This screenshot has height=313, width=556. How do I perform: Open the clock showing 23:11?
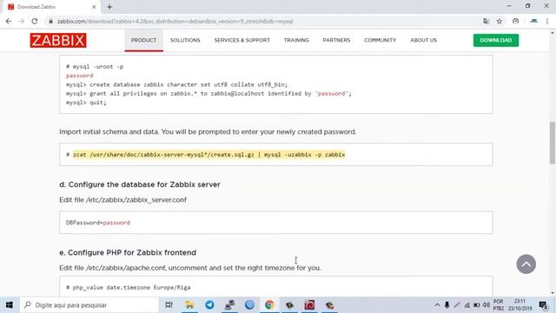pos(520,305)
